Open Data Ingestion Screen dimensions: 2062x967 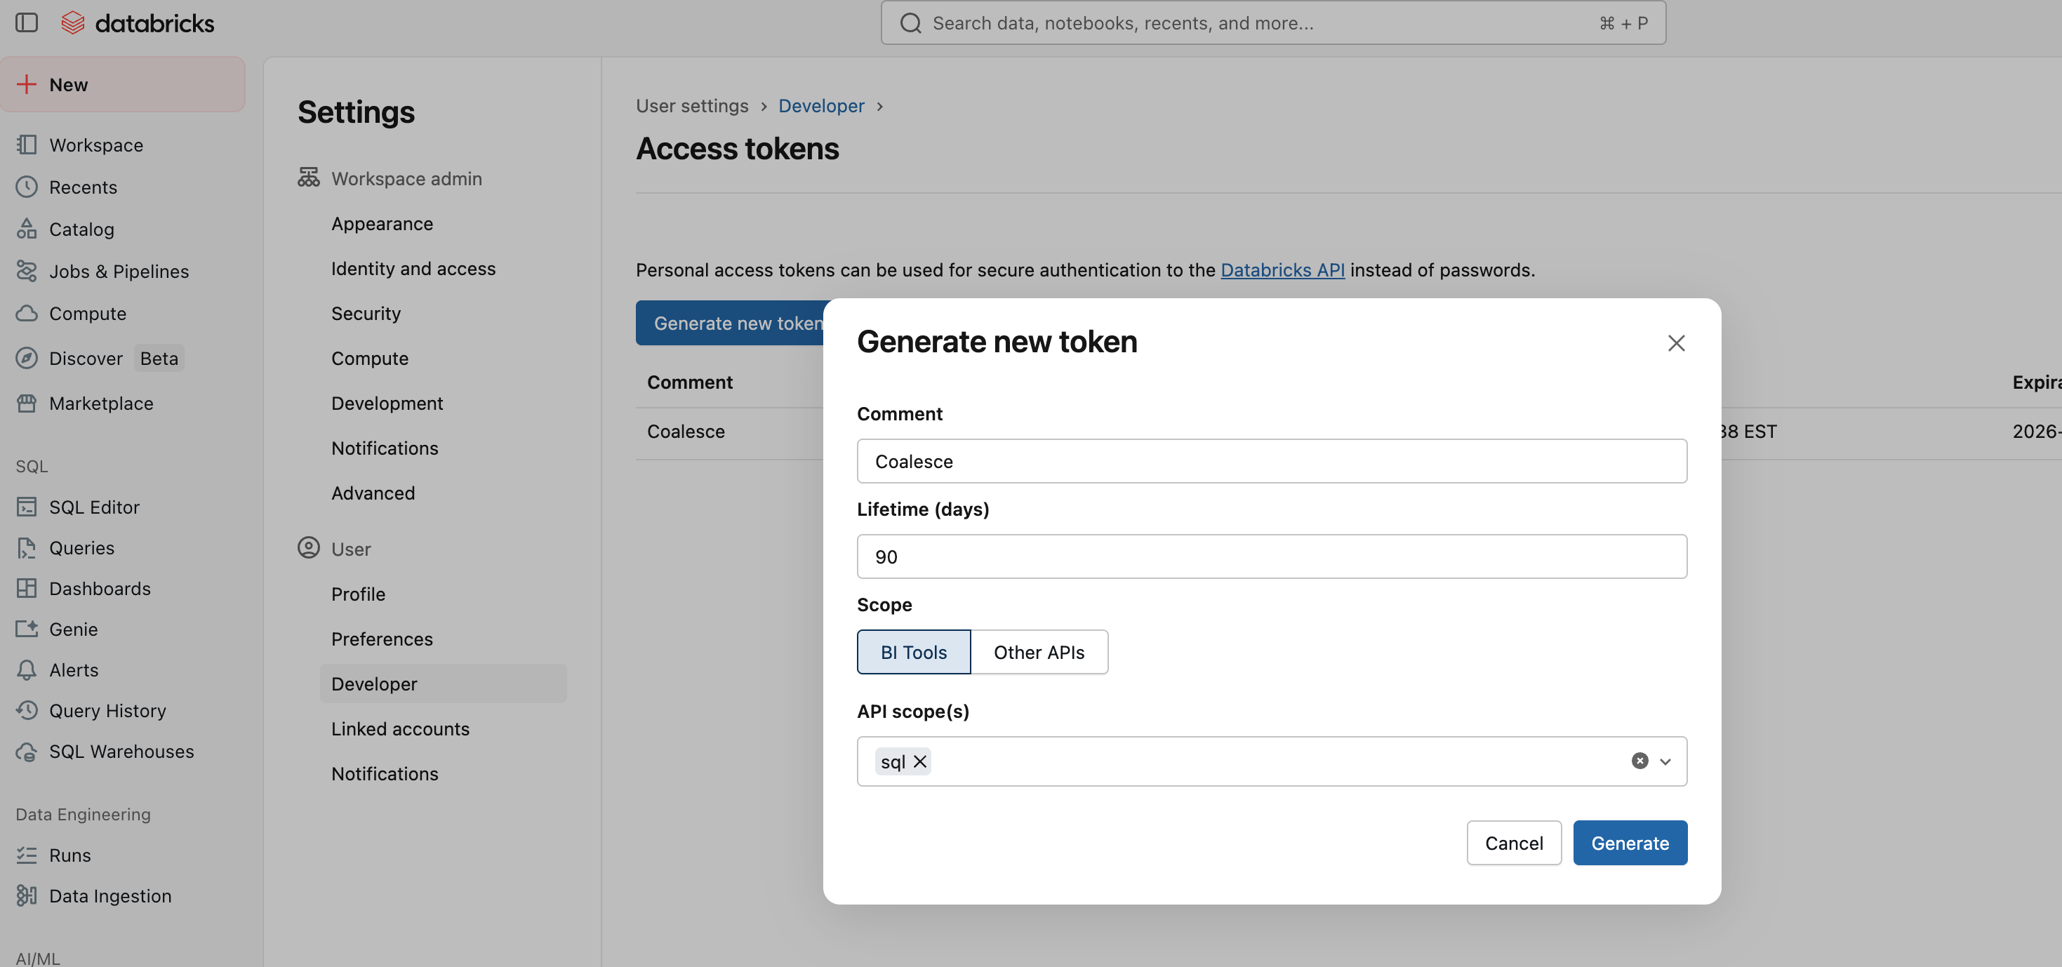[x=110, y=895]
